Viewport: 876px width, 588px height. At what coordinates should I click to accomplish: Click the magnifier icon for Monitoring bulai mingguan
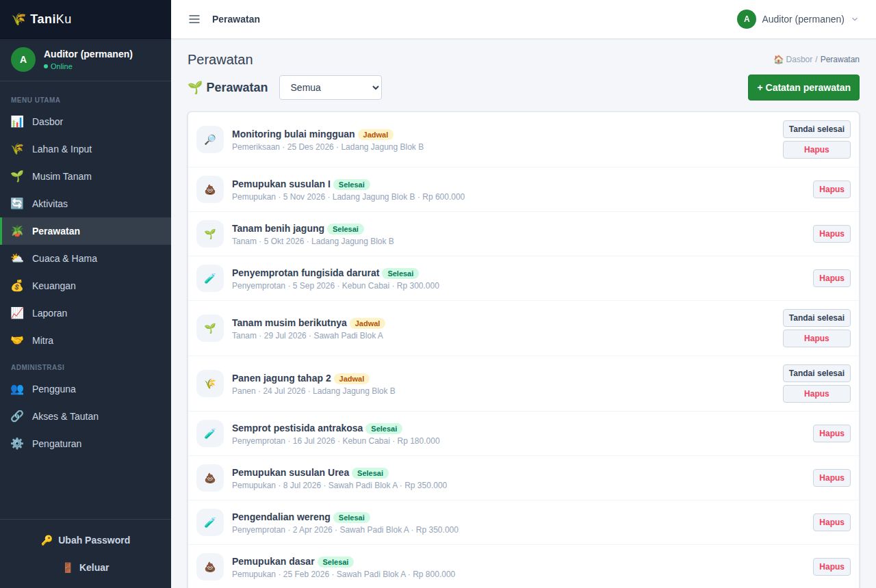point(210,139)
